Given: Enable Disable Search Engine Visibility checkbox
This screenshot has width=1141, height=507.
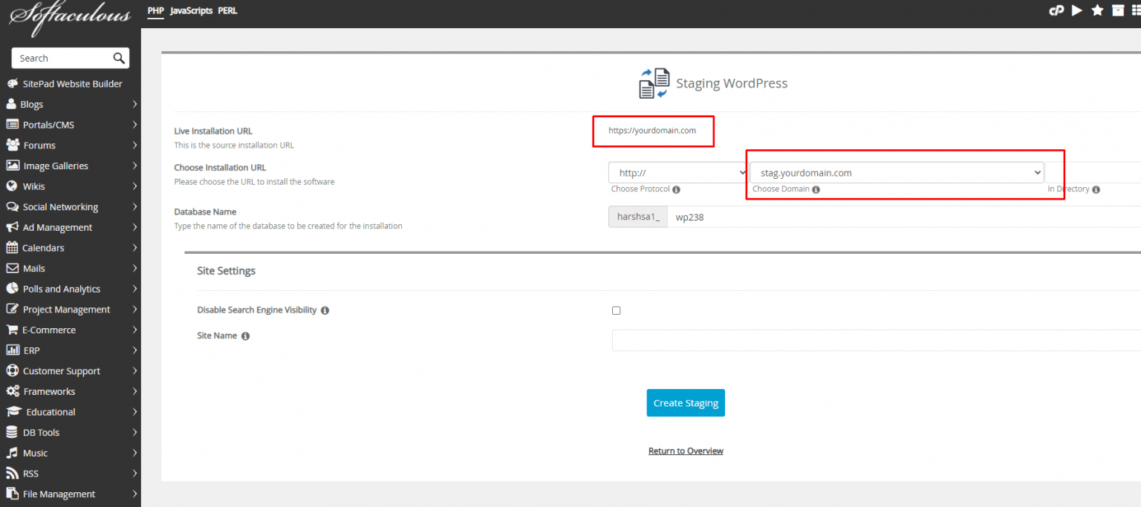Looking at the screenshot, I should tap(616, 310).
